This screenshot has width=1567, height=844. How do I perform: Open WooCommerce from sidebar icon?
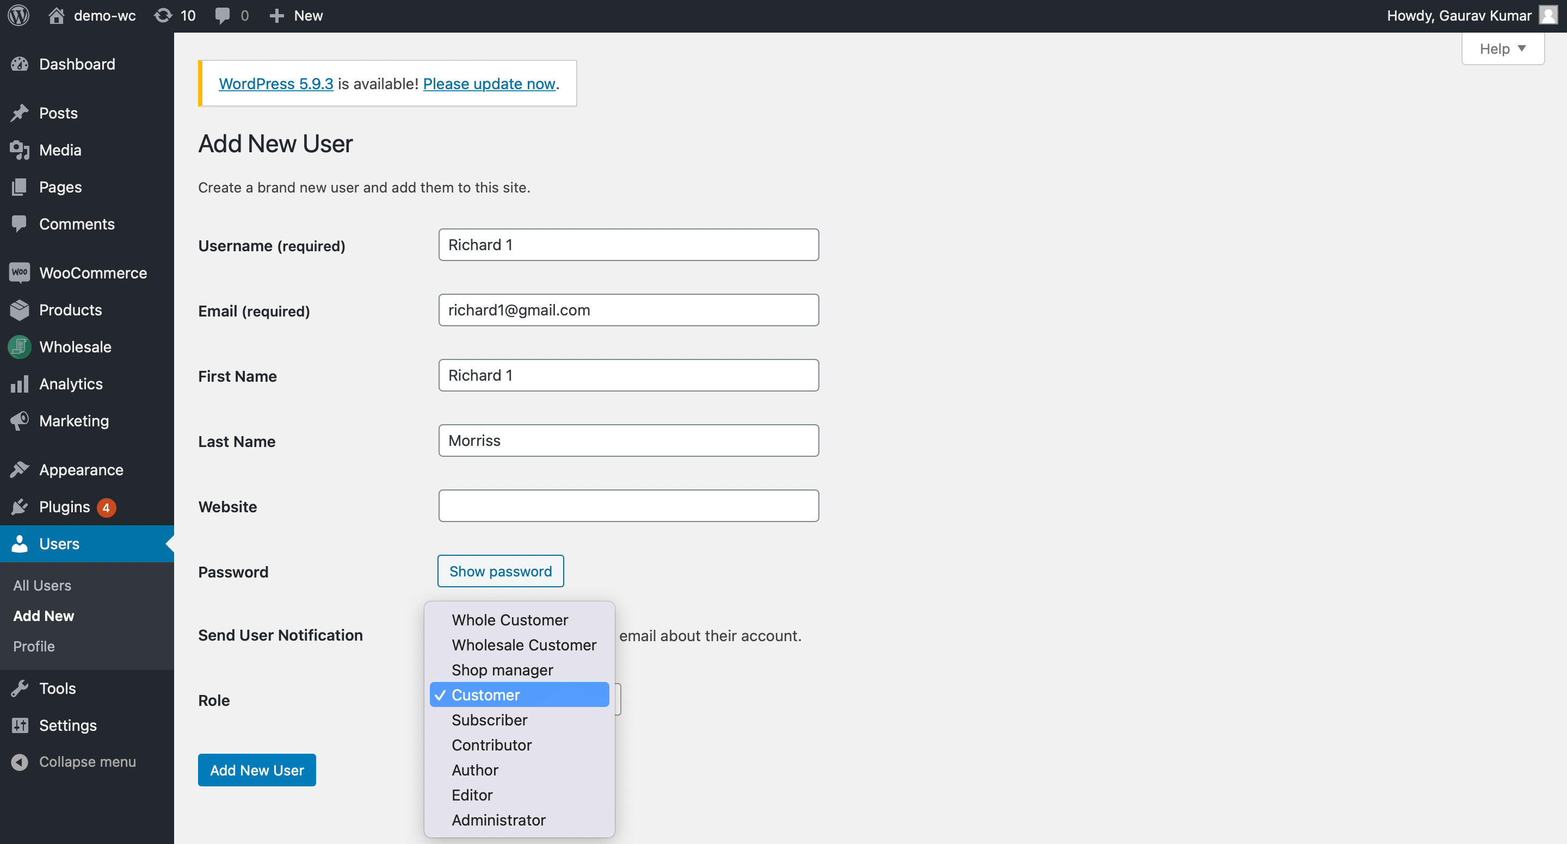[x=20, y=273]
